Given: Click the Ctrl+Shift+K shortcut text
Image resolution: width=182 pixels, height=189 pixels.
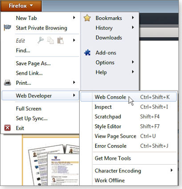Looking at the screenshot, I should coord(155,97).
